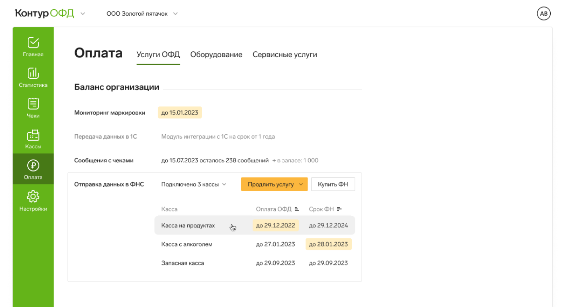Viewport: 570px width, 307px height.
Task: Click the Купить ФН button
Action: 333,184
